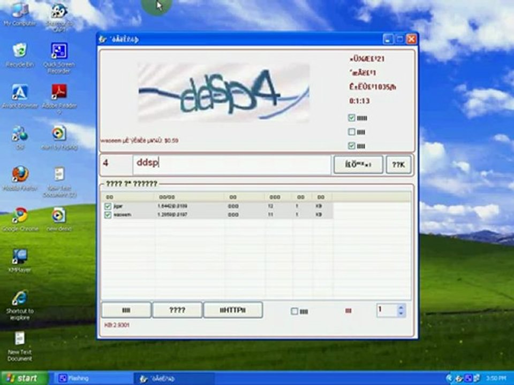
Task: Open the New Text Document file icon
Action: pyautogui.click(x=20, y=338)
